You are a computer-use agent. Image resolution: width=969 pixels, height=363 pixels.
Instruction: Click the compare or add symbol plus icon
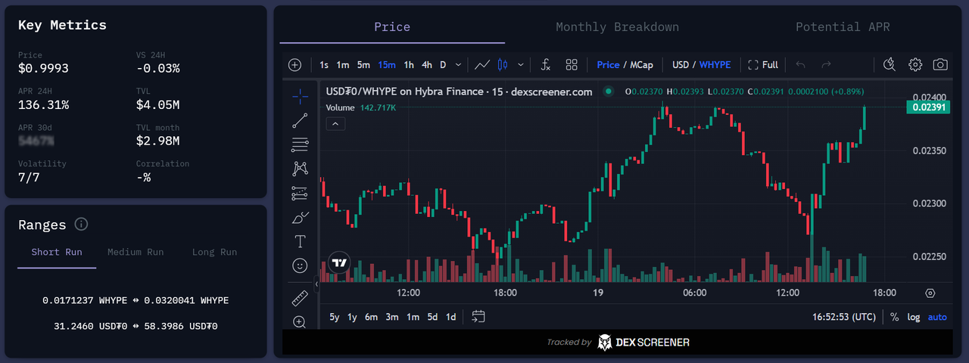pos(295,65)
